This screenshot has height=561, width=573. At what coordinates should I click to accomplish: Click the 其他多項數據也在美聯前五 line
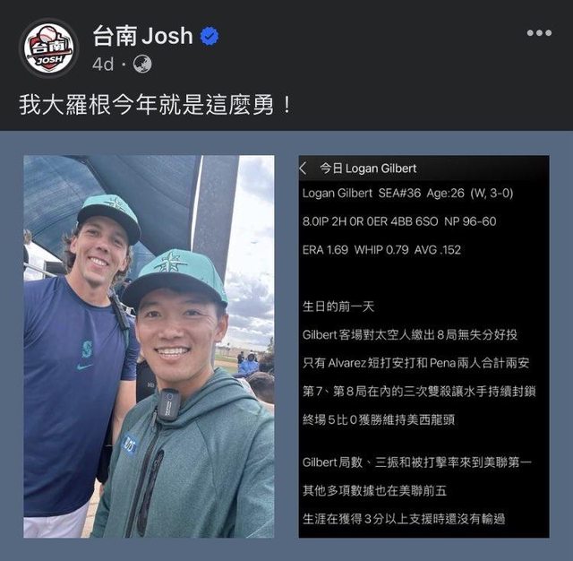coord(374,490)
